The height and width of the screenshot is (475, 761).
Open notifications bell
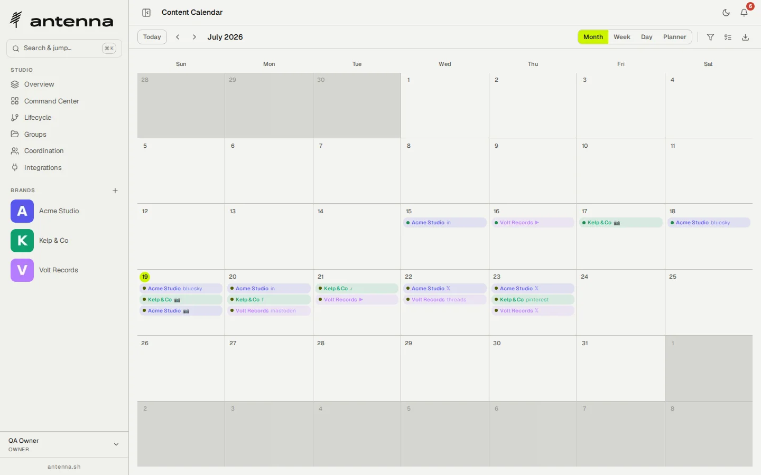point(744,13)
